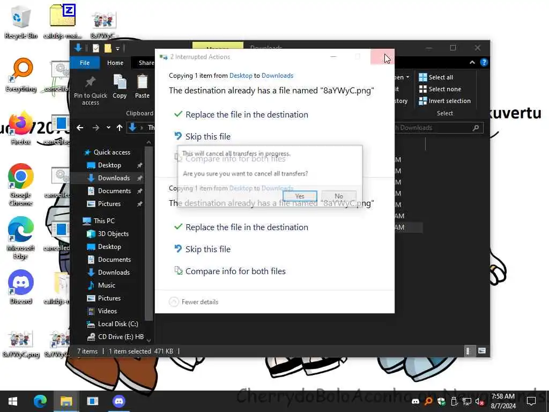Viewport: 549px width, 412px height.
Task: Switch to large icons view in status bar
Action: coord(482,351)
